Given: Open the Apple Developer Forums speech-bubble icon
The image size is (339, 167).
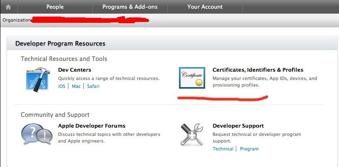Looking at the screenshot, I should click(x=37, y=134).
